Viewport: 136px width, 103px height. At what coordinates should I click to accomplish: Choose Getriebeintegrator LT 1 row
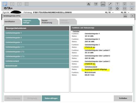37,47
